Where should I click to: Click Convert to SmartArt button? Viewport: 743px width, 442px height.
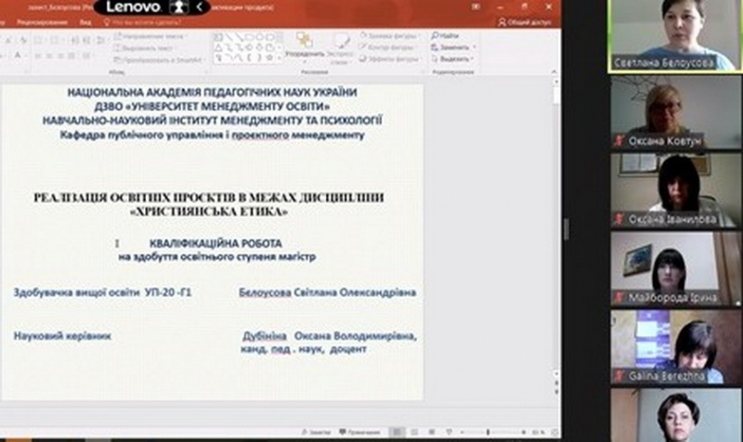(160, 59)
